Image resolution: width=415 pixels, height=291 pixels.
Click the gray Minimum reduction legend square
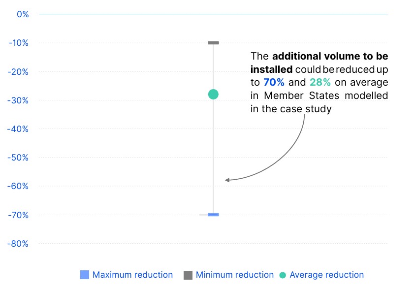coord(188,275)
